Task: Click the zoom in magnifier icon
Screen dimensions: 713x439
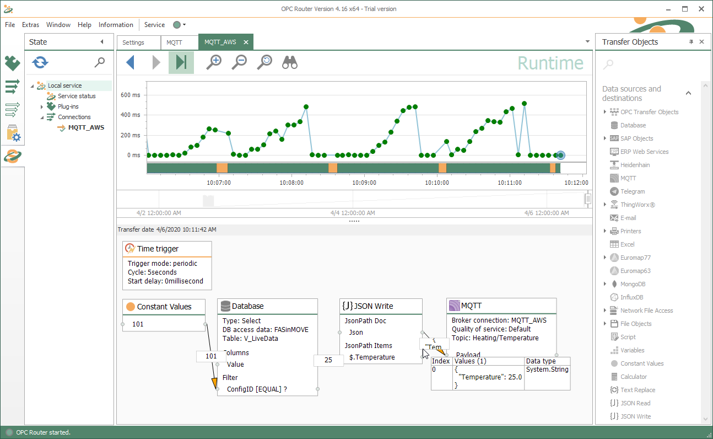Action: tap(214, 62)
